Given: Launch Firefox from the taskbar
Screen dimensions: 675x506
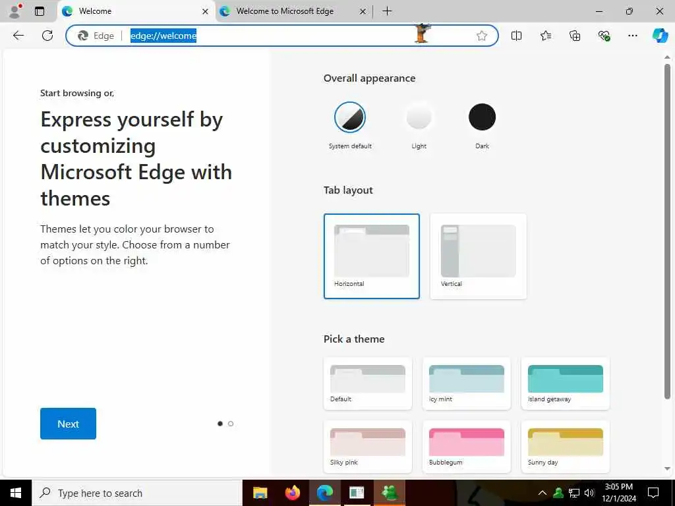Looking at the screenshot, I should coord(293,493).
